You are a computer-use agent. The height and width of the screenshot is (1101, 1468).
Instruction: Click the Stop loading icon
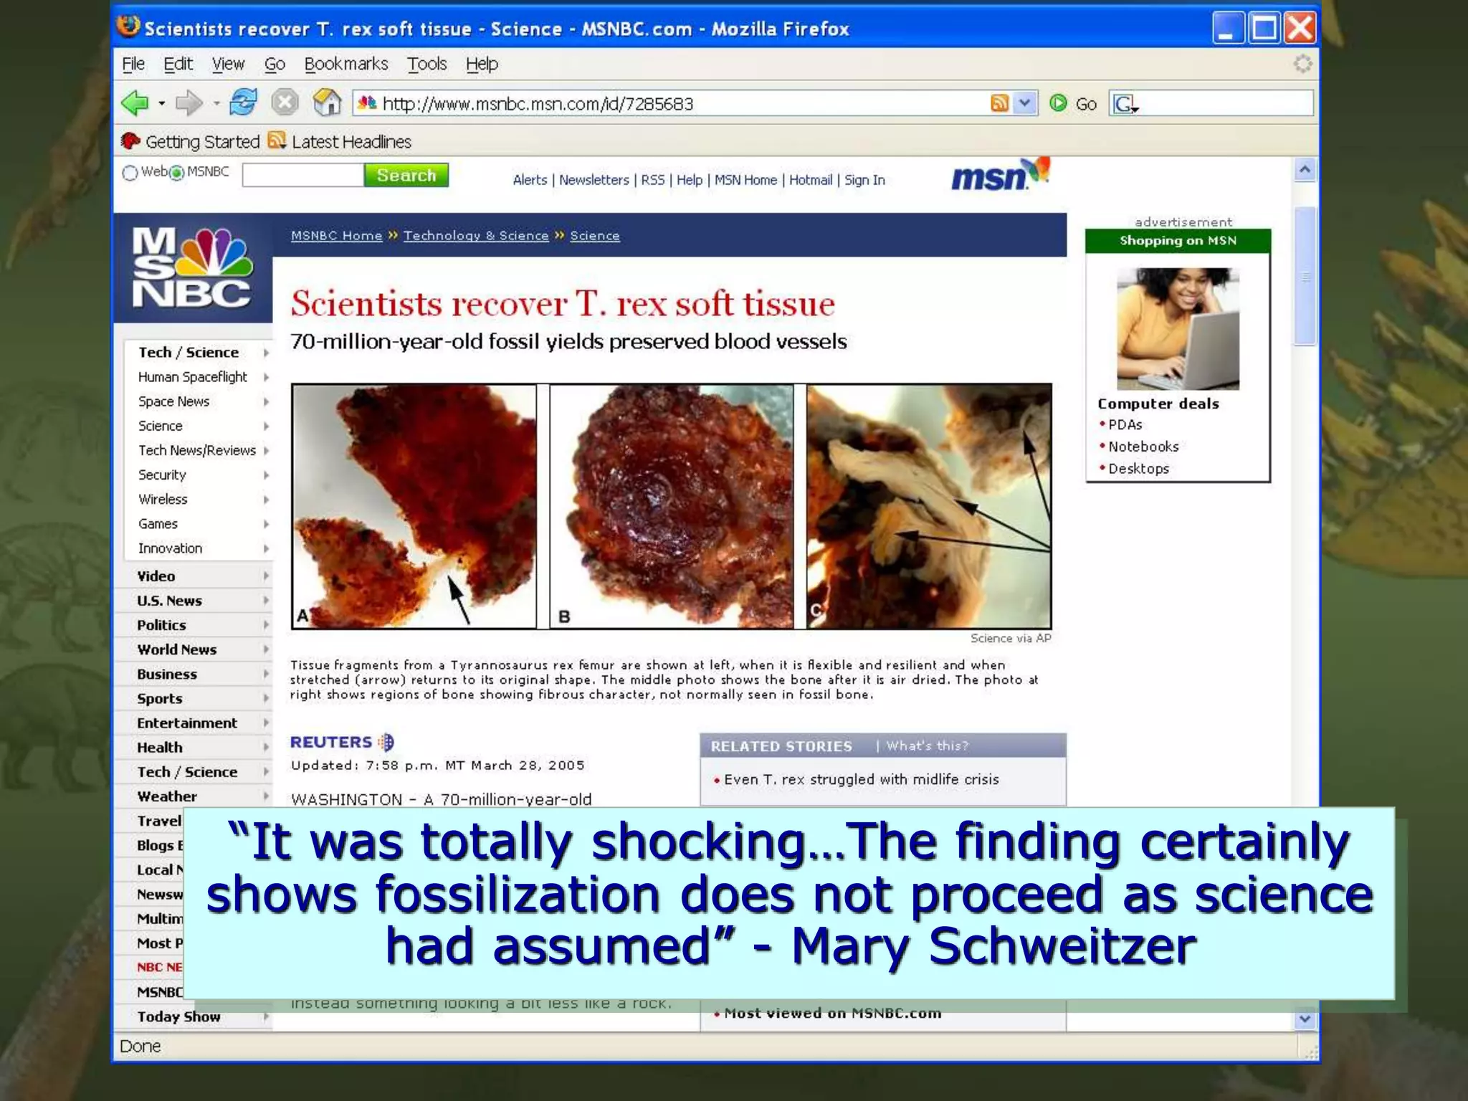click(x=285, y=103)
